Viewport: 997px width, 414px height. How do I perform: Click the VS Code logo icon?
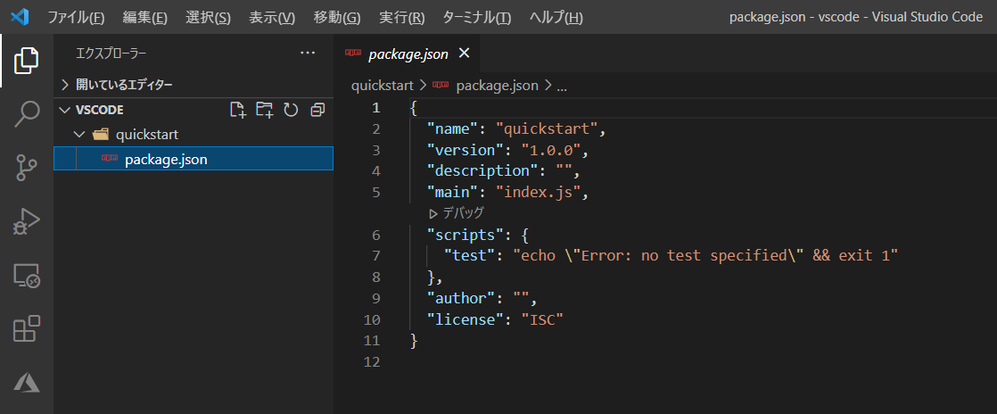[21, 17]
